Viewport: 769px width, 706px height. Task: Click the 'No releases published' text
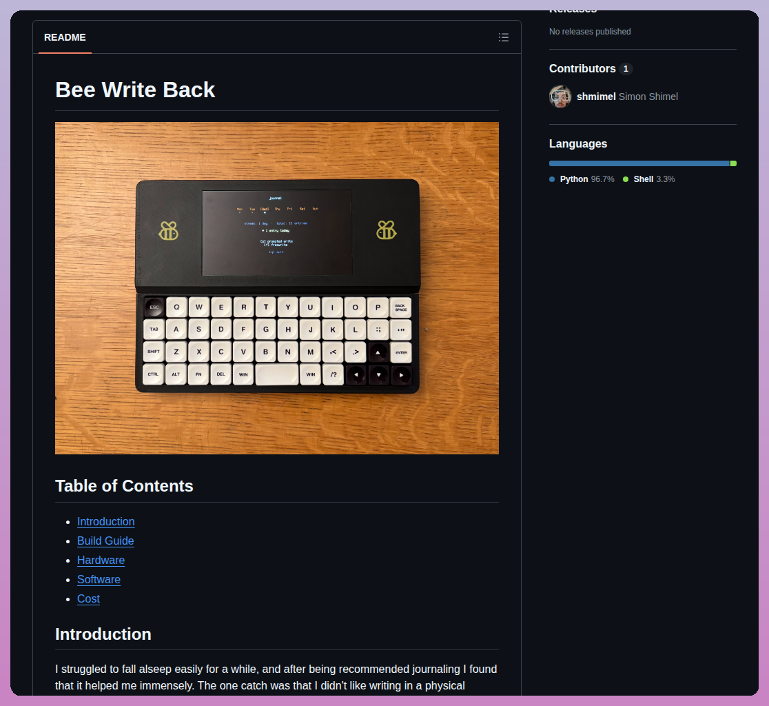tap(590, 32)
